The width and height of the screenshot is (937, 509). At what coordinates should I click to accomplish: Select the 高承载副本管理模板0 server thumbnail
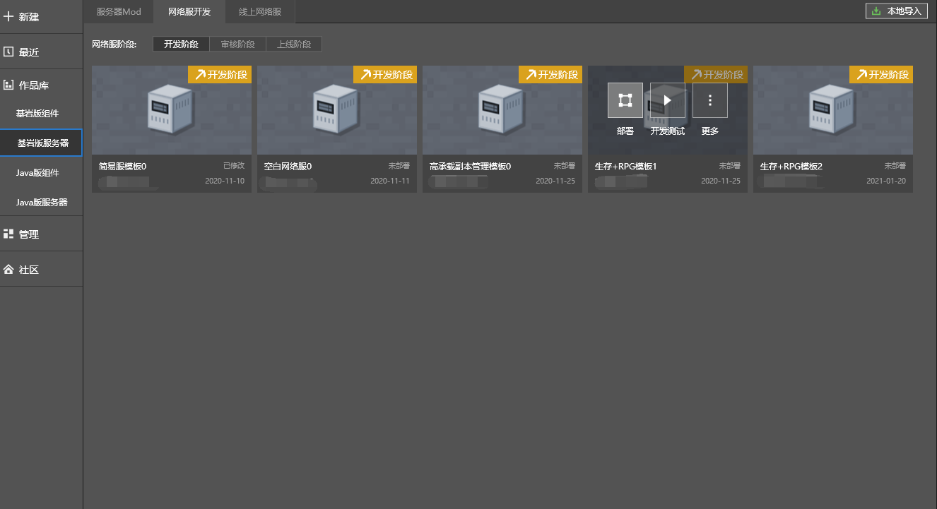click(x=502, y=110)
